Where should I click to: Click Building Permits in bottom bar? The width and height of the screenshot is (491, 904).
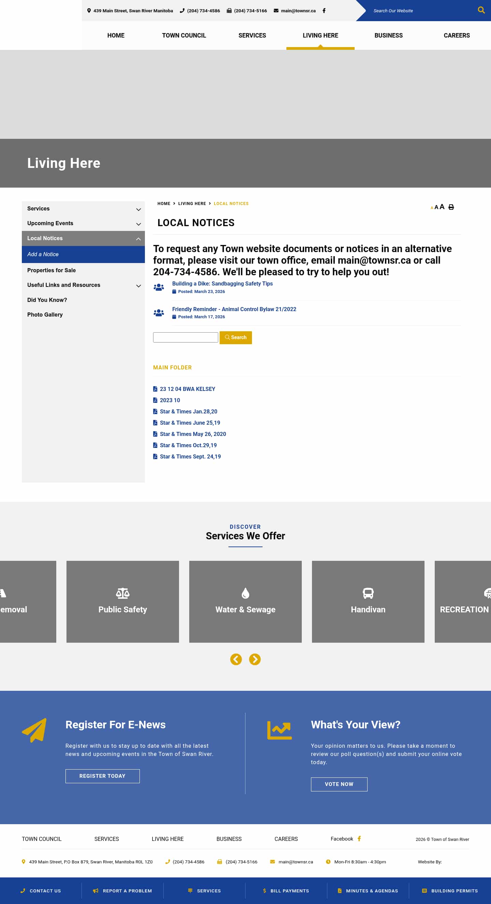tap(450, 891)
